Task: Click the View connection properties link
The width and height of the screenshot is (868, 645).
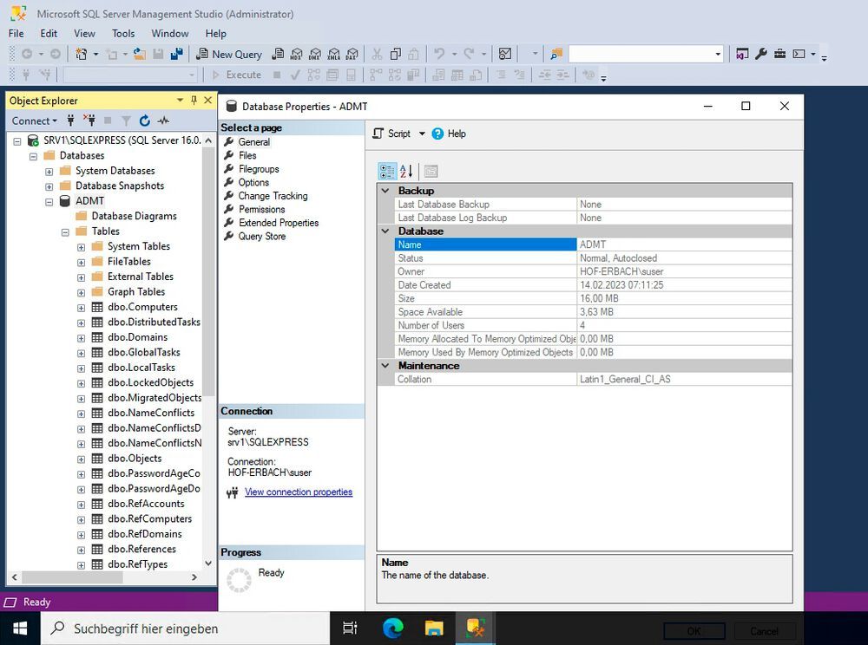Action: click(299, 492)
